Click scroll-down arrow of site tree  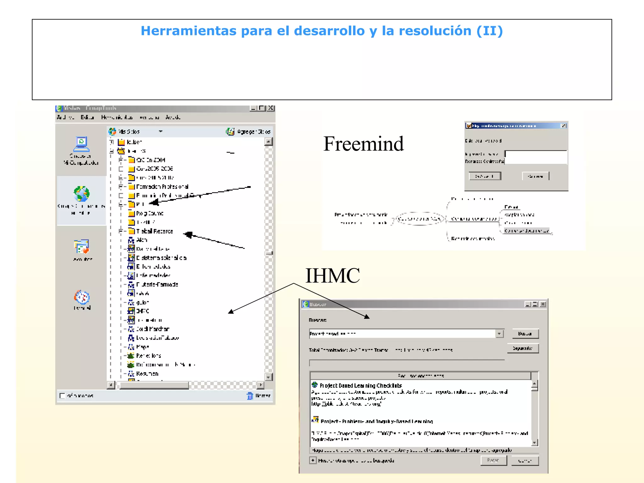[269, 377]
